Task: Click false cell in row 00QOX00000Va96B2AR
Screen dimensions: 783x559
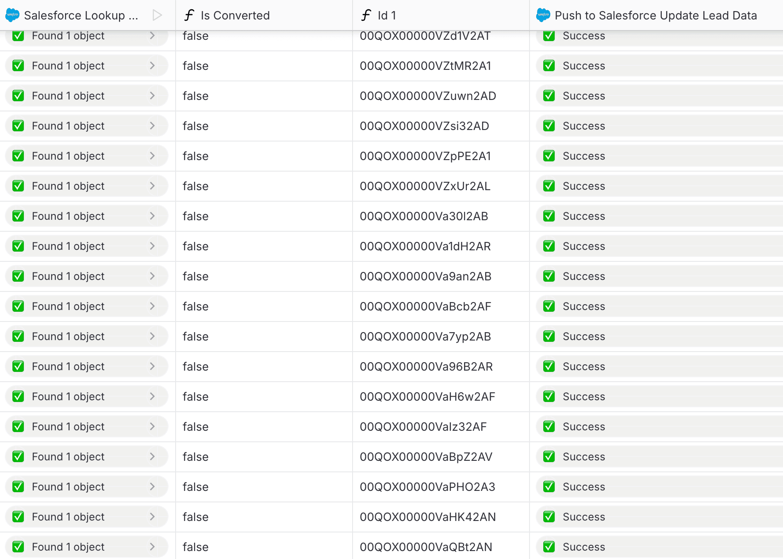Action: [264, 367]
